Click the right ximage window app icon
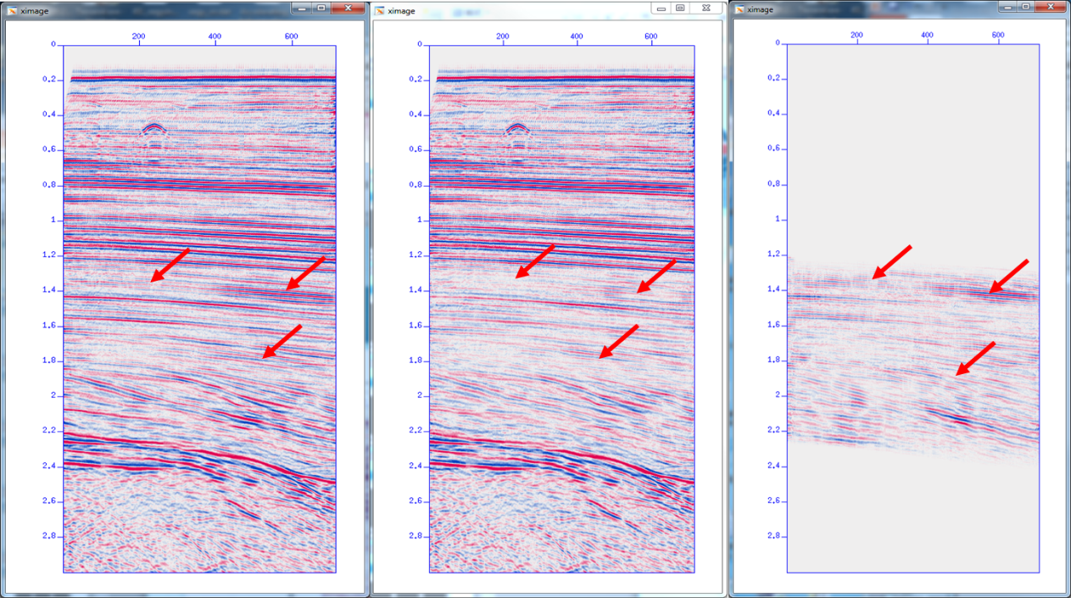The height and width of the screenshot is (598, 1071). (x=739, y=10)
